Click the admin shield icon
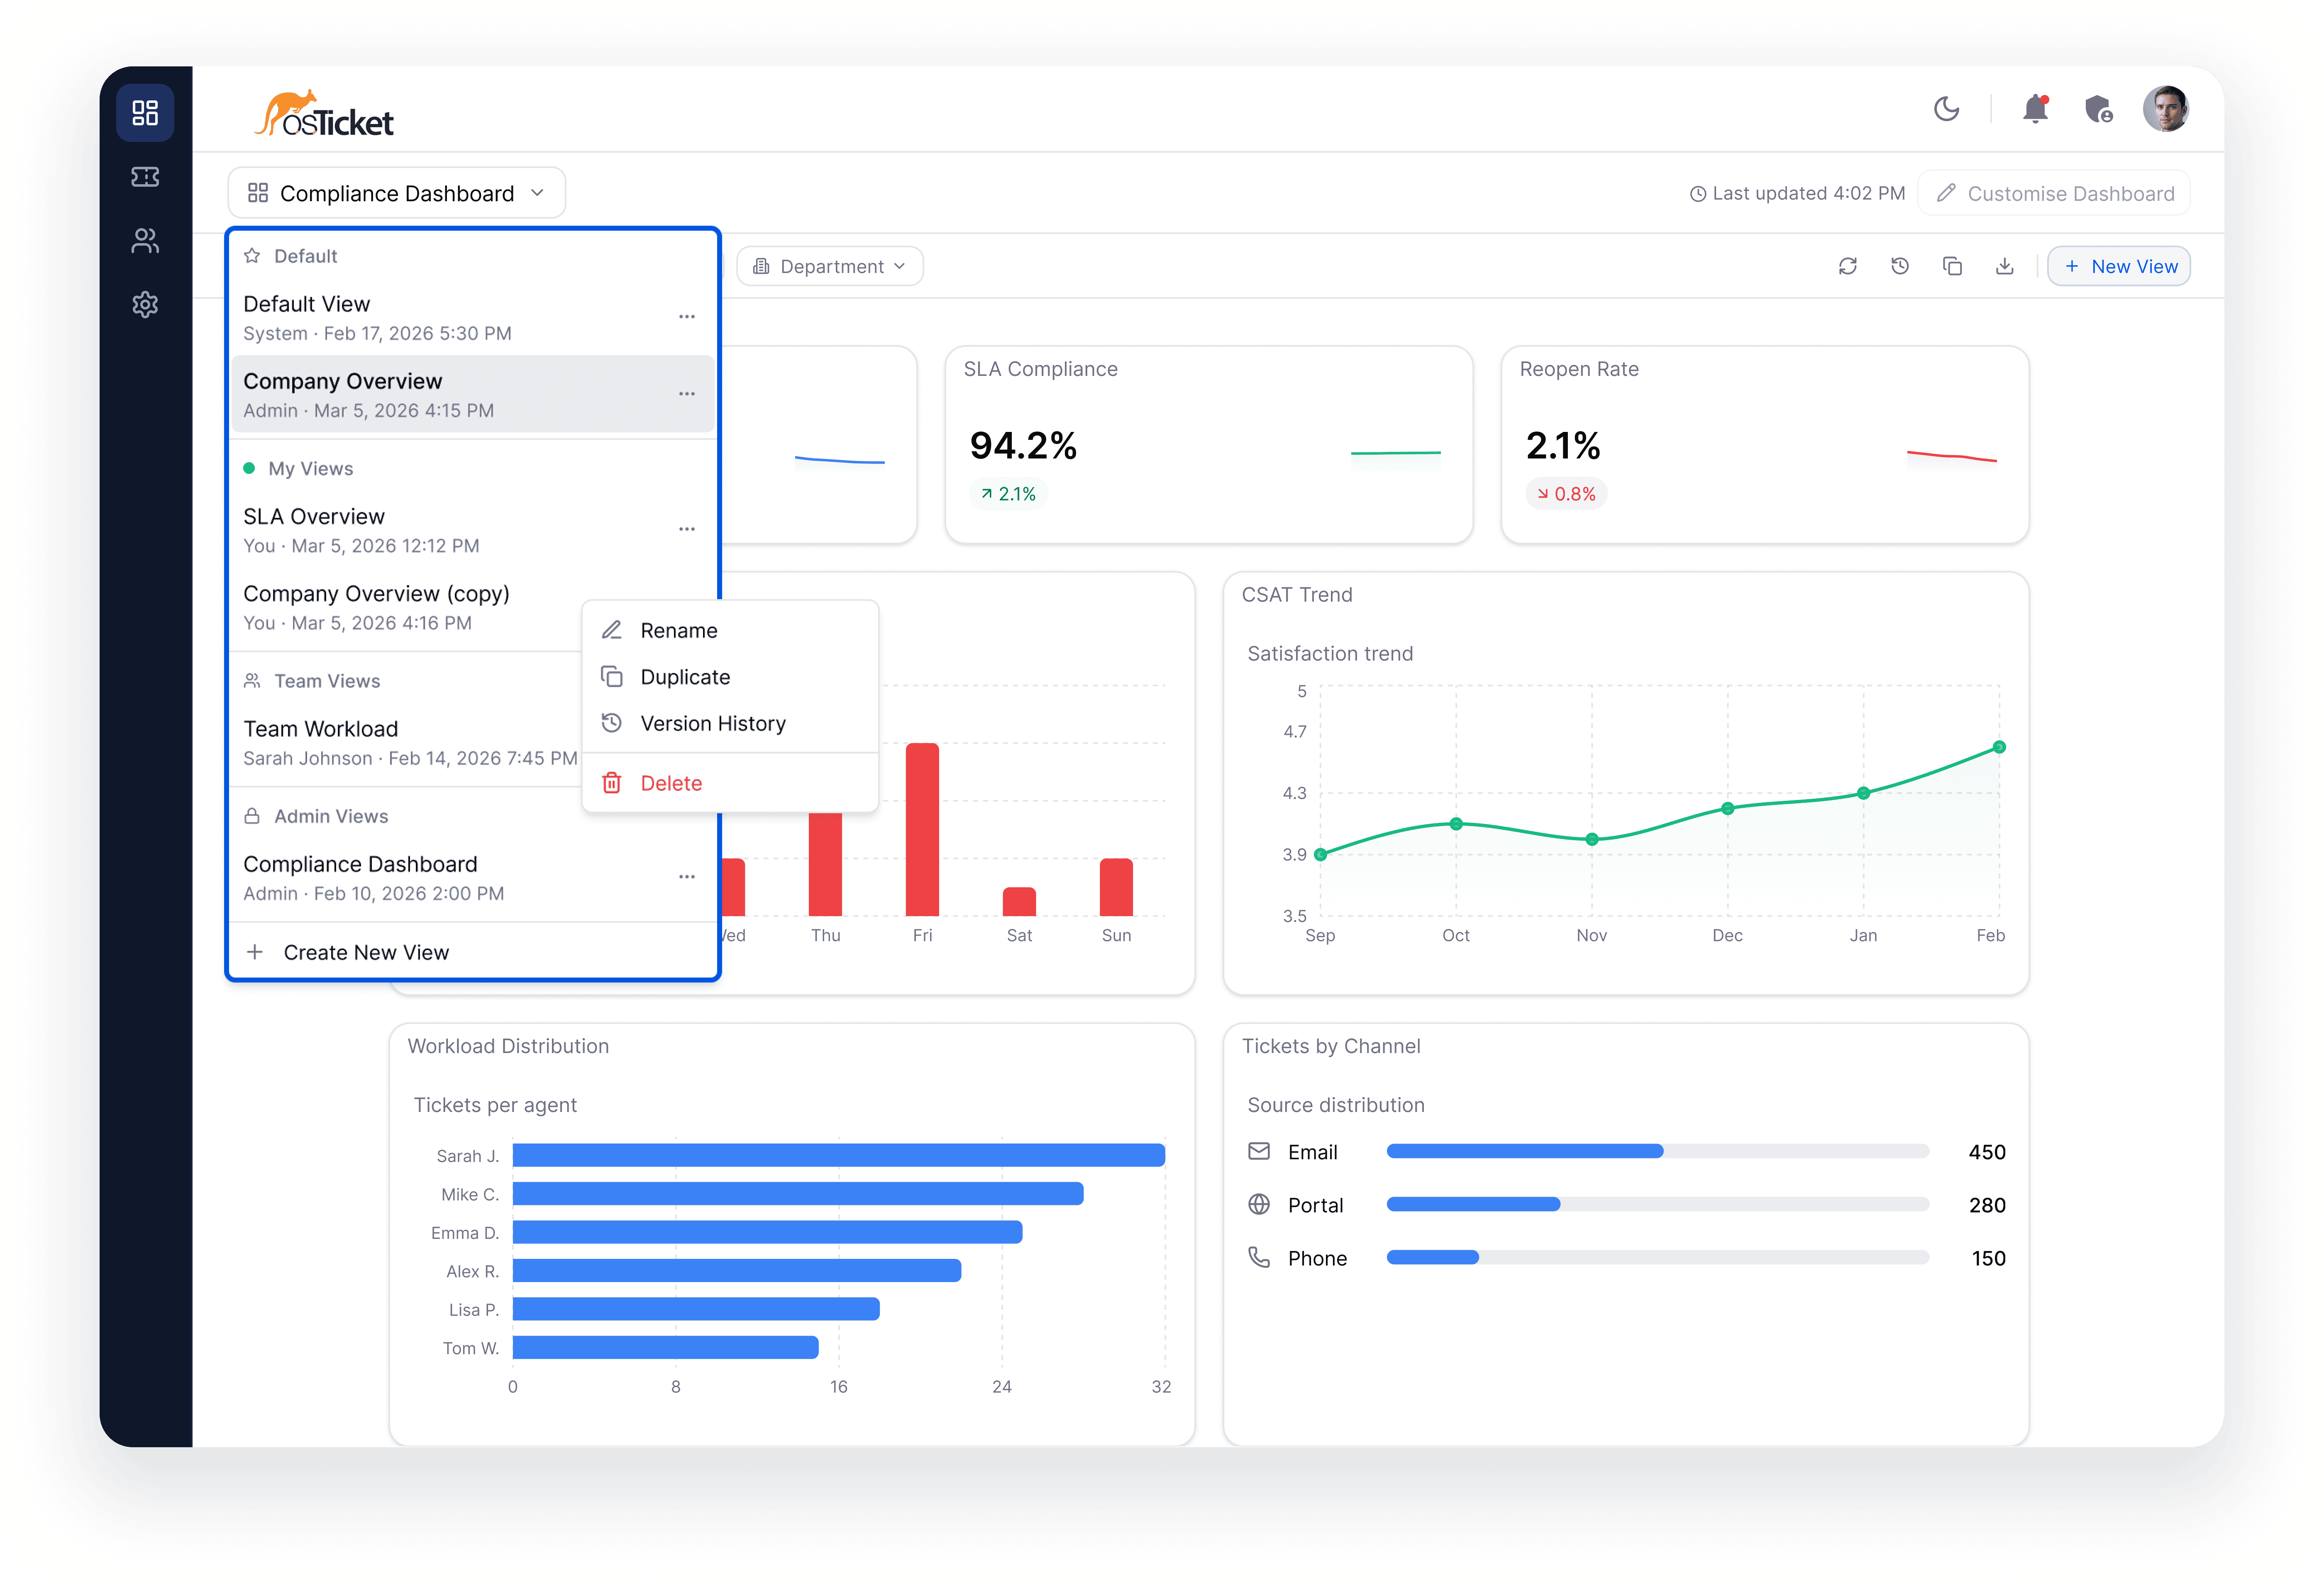 (2098, 109)
